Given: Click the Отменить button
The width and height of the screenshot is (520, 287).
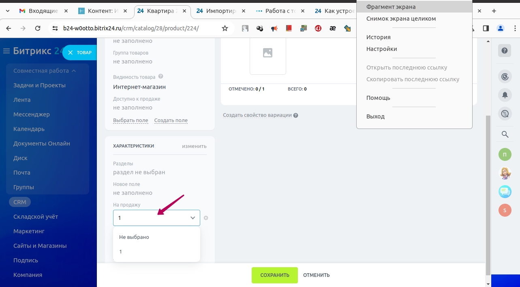Looking at the screenshot, I should click(x=316, y=275).
